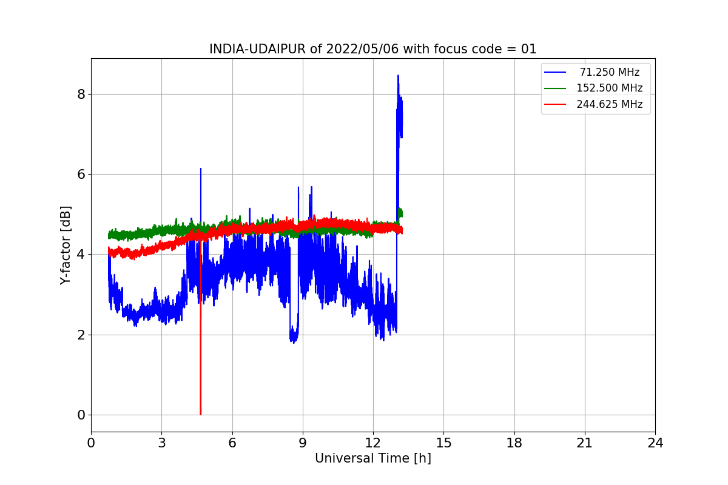Click x-axis tick label 12
Screen dimensions: 728x485
point(373,443)
